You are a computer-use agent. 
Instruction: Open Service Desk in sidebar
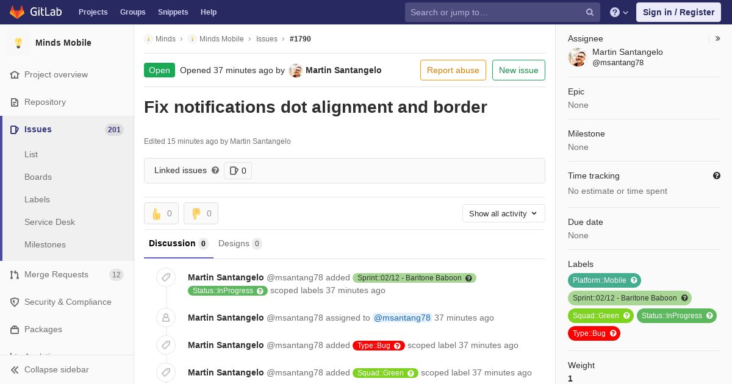[x=49, y=222]
